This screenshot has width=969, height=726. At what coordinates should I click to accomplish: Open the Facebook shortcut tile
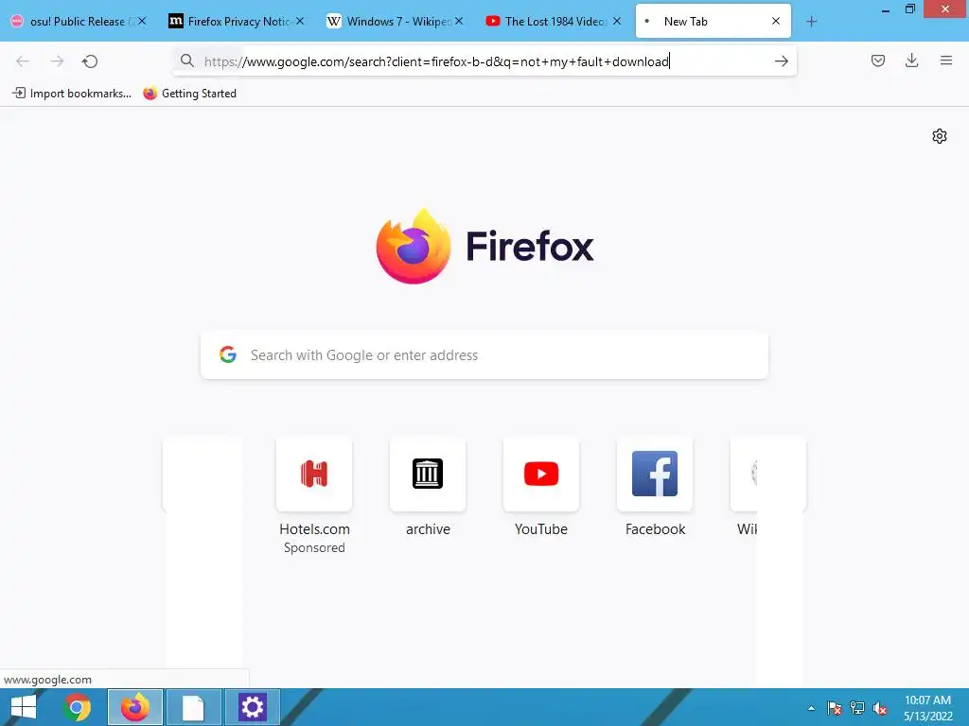click(x=655, y=475)
